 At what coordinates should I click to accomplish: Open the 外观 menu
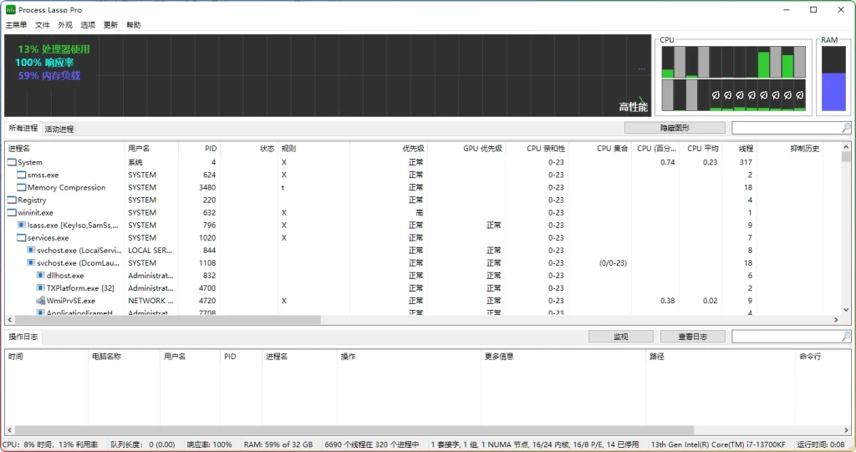coord(65,24)
